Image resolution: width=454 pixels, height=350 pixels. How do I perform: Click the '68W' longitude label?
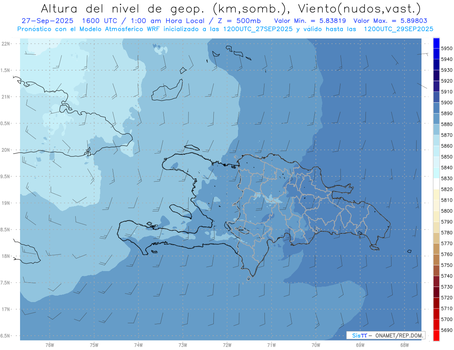click(x=404, y=345)
